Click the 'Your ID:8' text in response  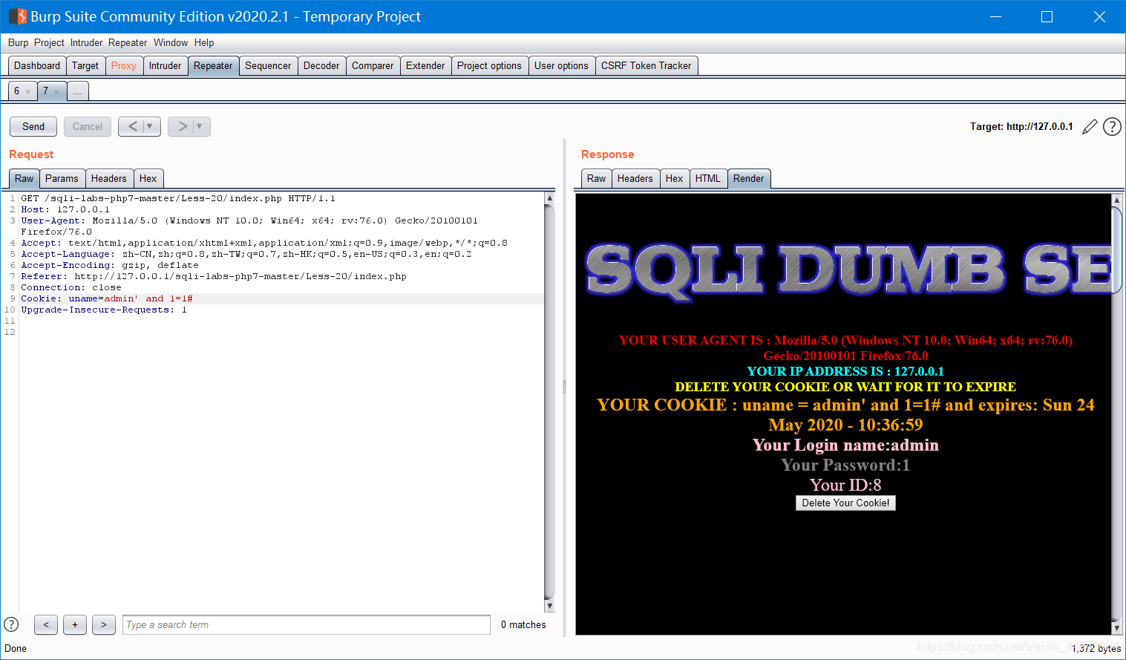click(x=845, y=485)
